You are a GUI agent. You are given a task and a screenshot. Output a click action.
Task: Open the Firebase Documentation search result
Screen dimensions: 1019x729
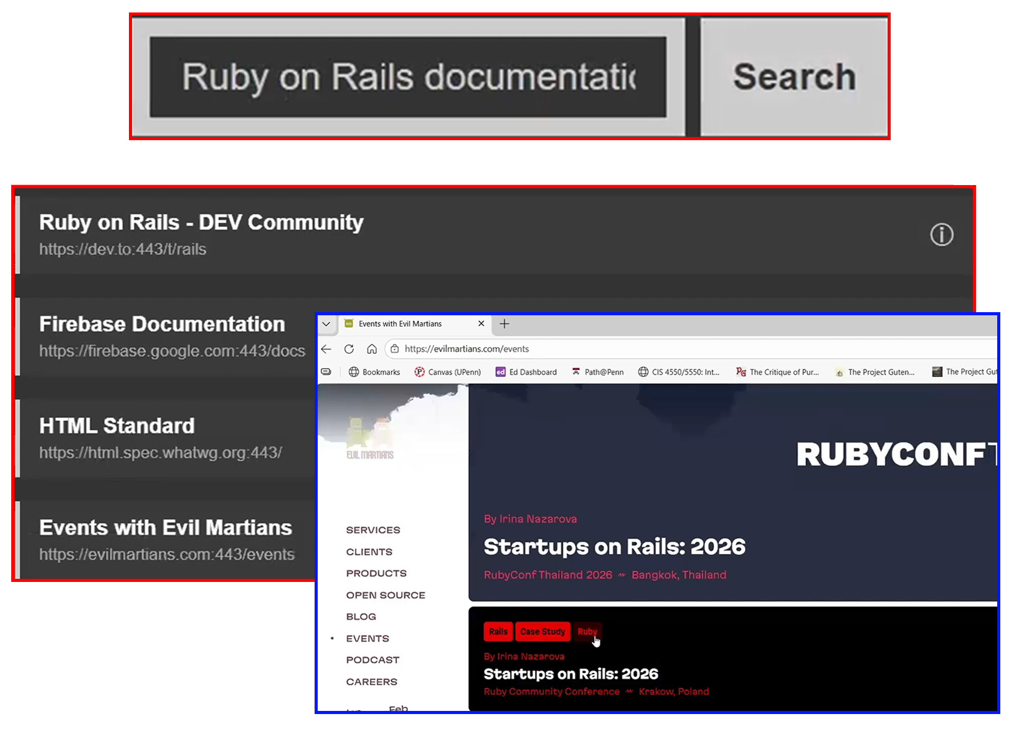click(x=161, y=336)
